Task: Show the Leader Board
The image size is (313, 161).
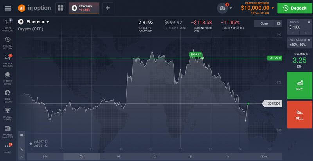Action: pyautogui.click(x=7, y=79)
